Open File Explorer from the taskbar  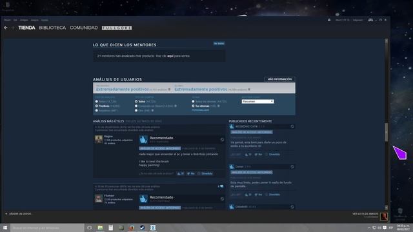click(x=100, y=227)
